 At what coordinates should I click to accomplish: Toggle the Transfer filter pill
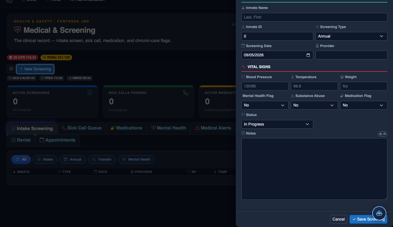(102, 159)
